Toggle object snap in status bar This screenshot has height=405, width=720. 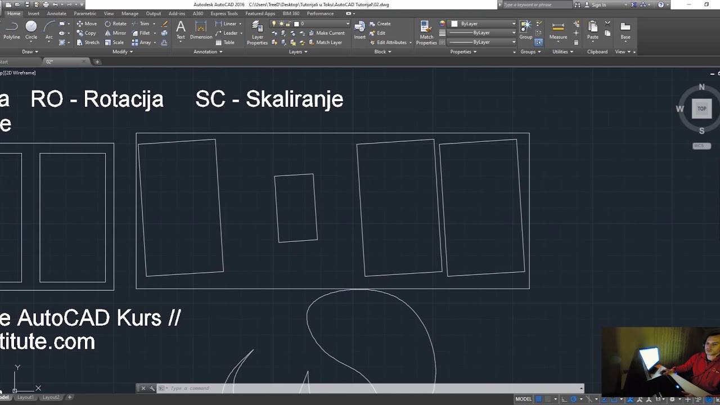(x=614, y=399)
